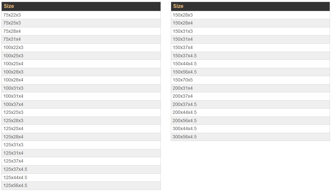Click the left table's Size column header

coord(9,6)
